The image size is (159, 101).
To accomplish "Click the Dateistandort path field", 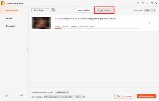I will click(58, 97).
